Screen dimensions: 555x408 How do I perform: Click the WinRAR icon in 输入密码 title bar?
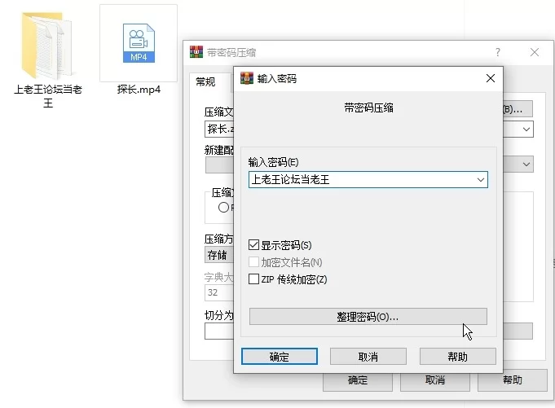pos(247,78)
